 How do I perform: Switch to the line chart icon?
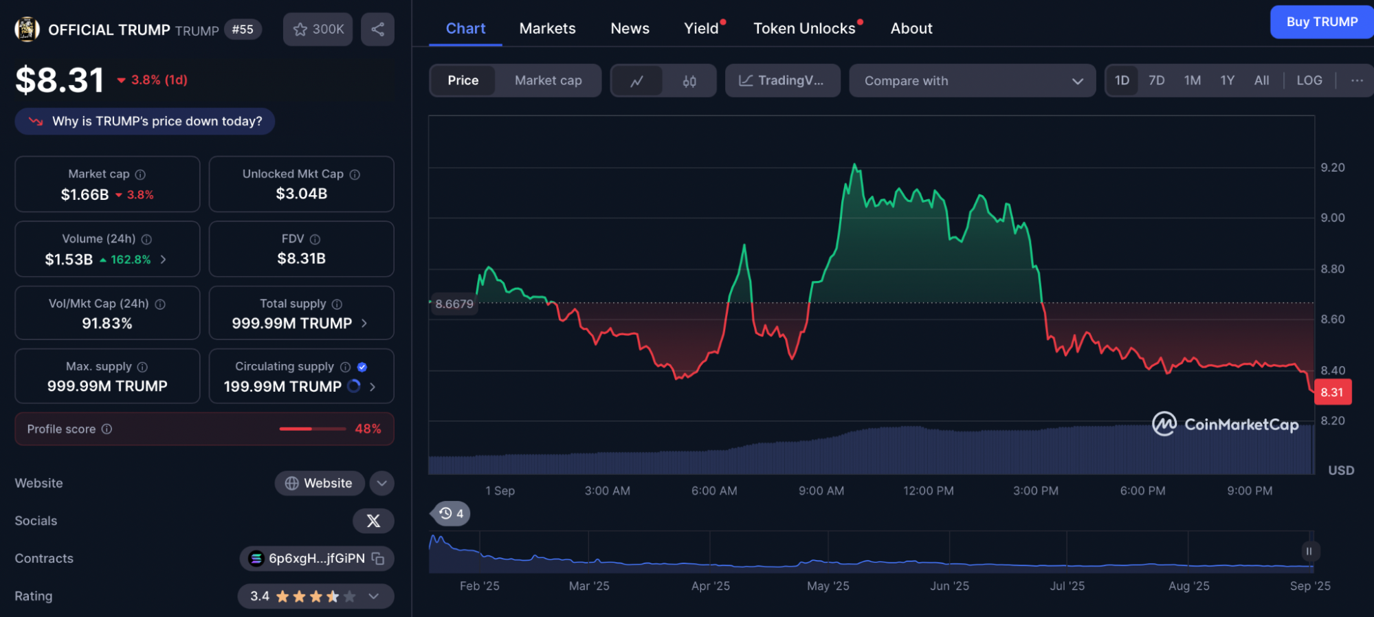coord(637,81)
